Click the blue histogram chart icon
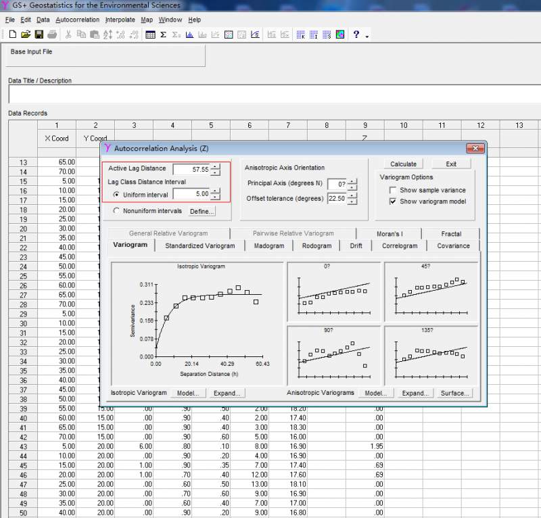 [190, 34]
